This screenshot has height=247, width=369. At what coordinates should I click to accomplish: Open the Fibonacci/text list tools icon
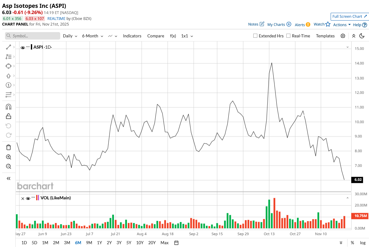point(8,57)
